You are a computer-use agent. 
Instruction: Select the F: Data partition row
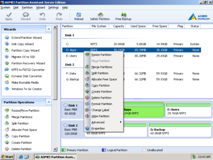click(x=132, y=73)
